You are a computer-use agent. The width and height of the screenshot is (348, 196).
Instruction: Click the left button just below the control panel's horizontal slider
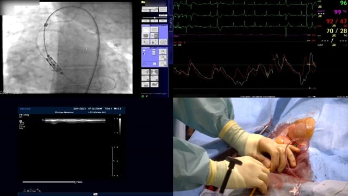coord(146,21)
